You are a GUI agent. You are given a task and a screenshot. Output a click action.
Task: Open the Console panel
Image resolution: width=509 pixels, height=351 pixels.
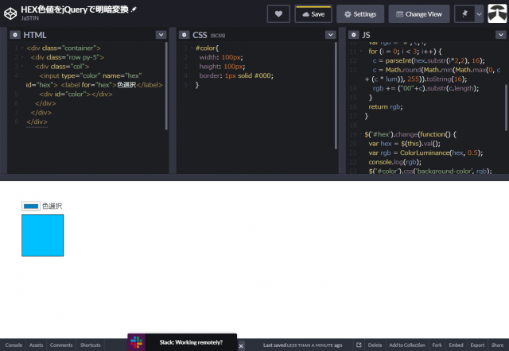tap(14, 345)
